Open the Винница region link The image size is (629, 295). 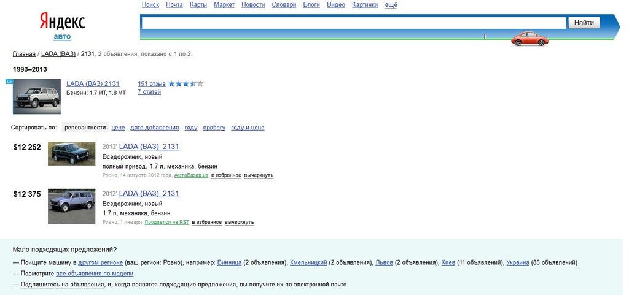point(230,263)
